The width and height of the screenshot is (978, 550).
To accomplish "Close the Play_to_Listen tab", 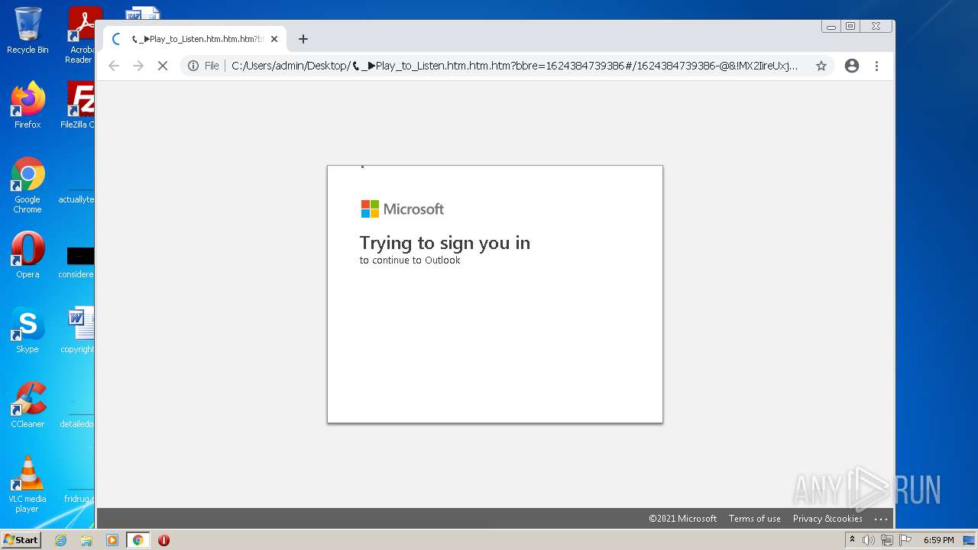I will click(x=274, y=39).
